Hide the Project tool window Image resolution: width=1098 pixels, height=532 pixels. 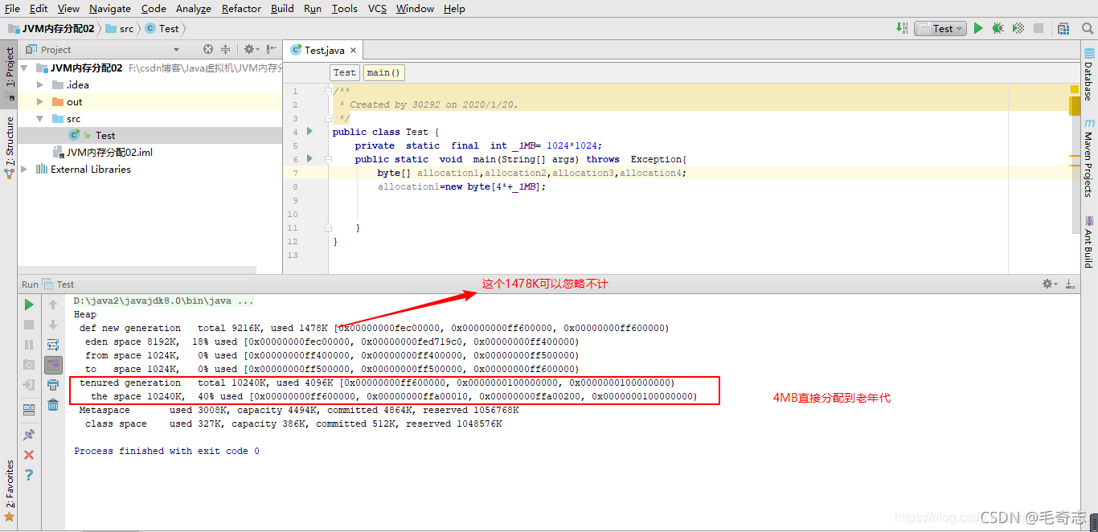(x=272, y=49)
